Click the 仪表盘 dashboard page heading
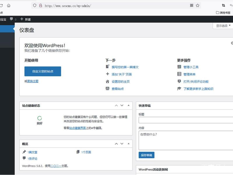The image size is (233, 175). click(x=27, y=30)
